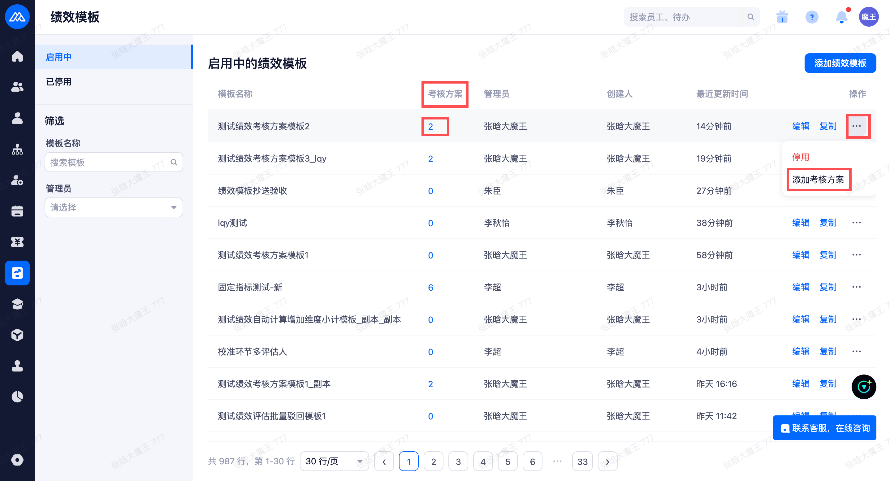This screenshot has width=890, height=481.
Task: Open more actions for lqy测试 row
Action: [856, 223]
